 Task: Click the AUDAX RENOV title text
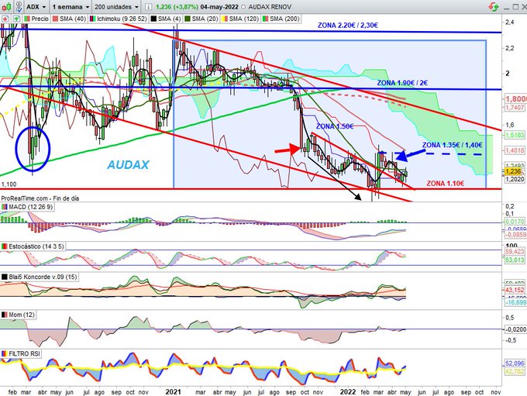270,7
